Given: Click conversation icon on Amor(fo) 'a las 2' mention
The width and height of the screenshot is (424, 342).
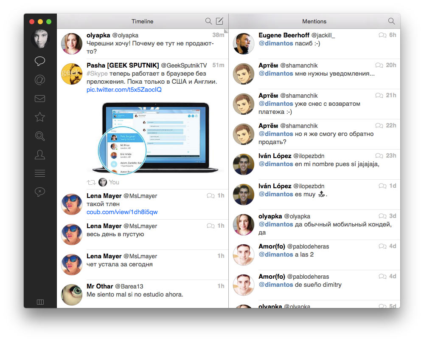Looking at the screenshot, I should tap(383, 246).
